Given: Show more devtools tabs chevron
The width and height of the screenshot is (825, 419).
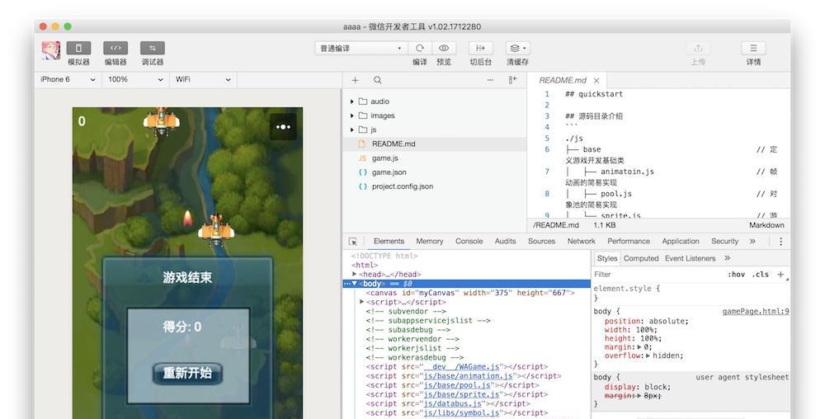Looking at the screenshot, I should tap(752, 242).
